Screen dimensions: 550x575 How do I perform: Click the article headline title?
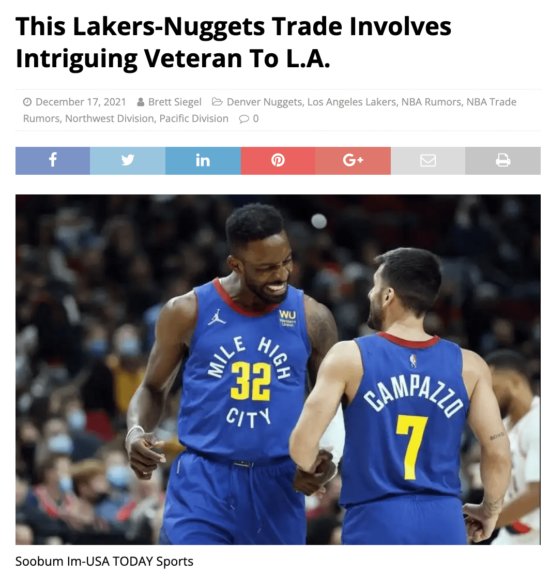point(233,42)
